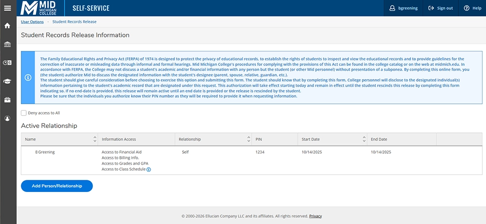Click the Student Records Release Information heading
486x224 pixels.
pyautogui.click(x=75, y=35)
